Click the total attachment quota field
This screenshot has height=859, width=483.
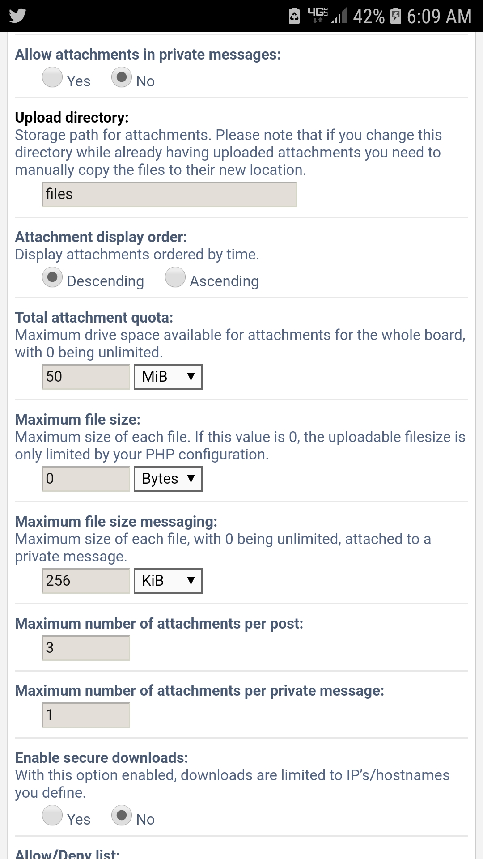pyautogui.click(x=86, y=377)
